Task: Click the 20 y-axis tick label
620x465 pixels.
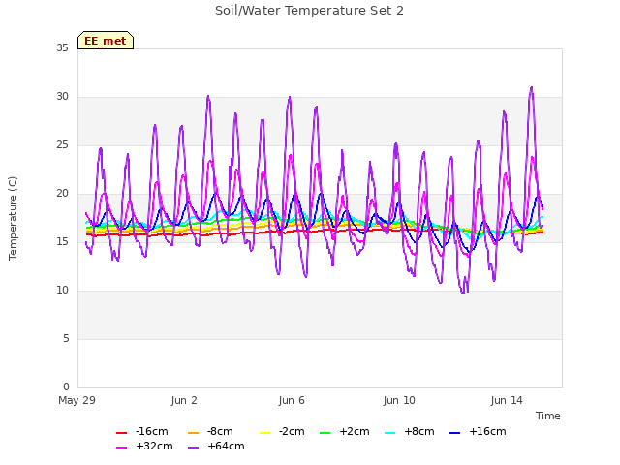Action: click(62, 194)
